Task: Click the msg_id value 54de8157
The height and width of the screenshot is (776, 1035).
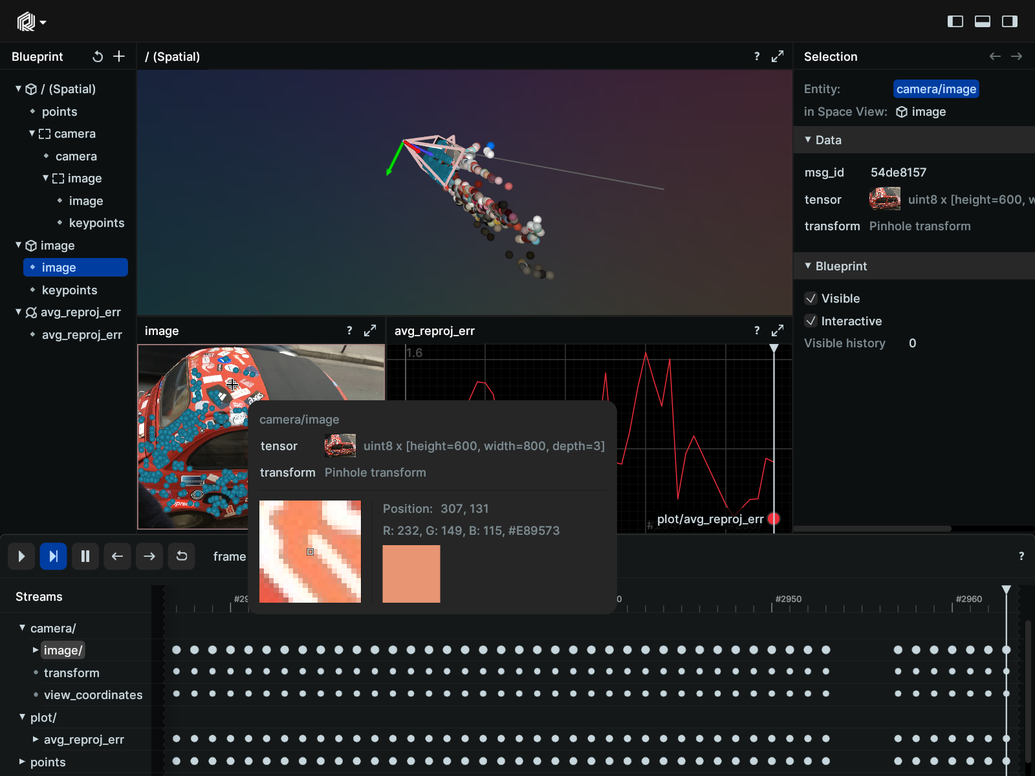Action: [x=898, y=172]
